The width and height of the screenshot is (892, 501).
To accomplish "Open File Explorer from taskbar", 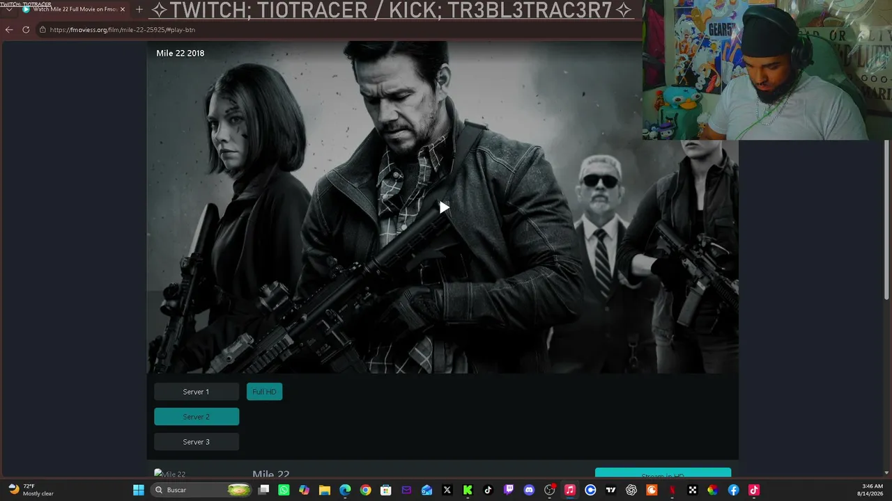I will tap(325, 490).
